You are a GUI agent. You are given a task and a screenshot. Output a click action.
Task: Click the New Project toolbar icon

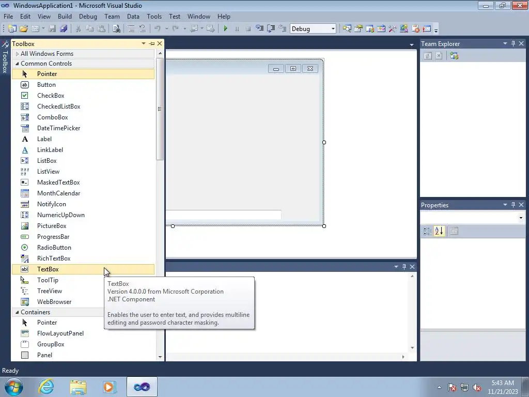pyautogui.click(x=12, y=29)
